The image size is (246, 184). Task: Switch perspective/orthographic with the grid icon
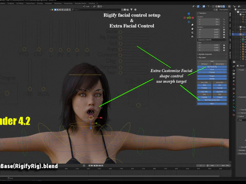(x=192, y=36)
